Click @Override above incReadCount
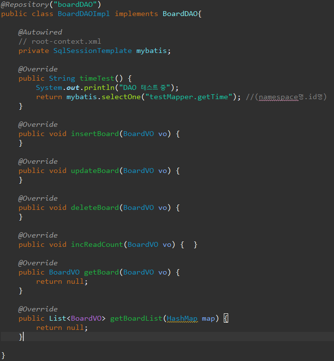The image size is (334, 361). pos(38,235)
